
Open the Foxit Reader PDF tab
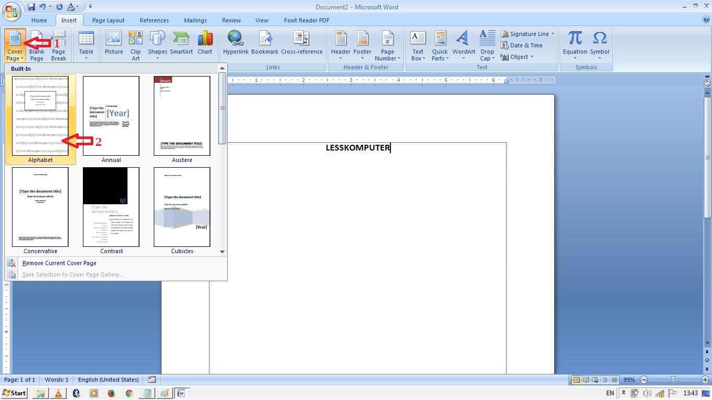(x=306, y=20)
